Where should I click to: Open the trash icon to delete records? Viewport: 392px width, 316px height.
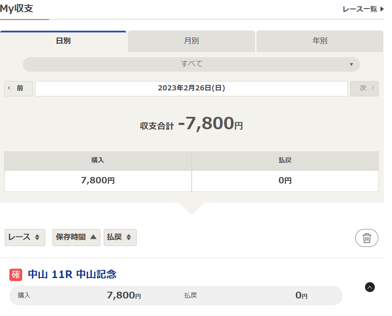366,238
